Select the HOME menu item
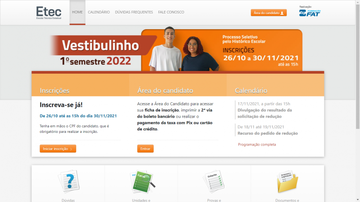This screenshot has height=202, width=360. (x=77, y=12)
